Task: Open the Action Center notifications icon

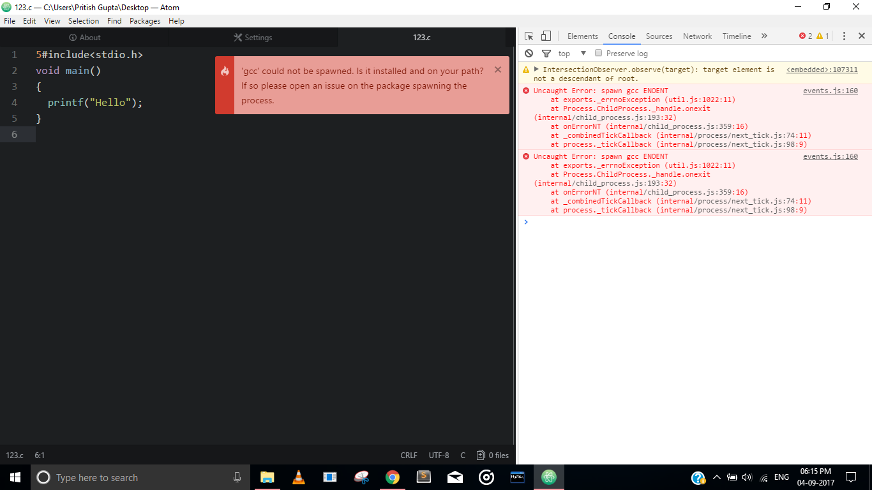Action: (851, 477)
